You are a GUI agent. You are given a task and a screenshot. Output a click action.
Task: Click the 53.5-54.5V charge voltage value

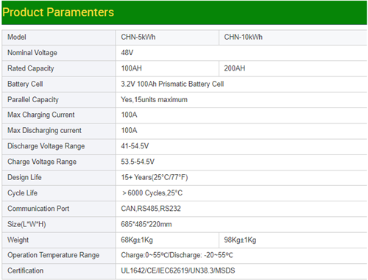coord(138,162)
